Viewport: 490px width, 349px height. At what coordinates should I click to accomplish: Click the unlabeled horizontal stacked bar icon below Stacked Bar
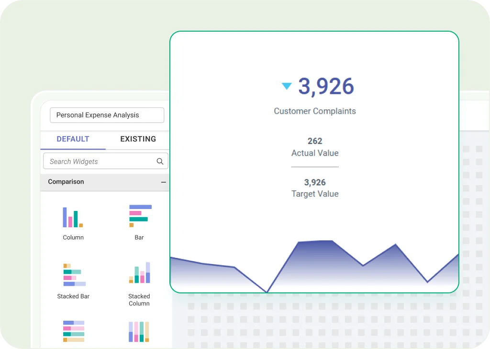(x=74, y=331)
